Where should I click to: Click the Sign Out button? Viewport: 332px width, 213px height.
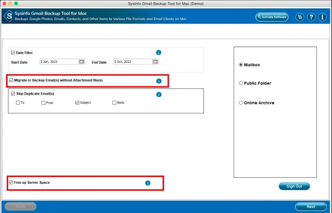point(294,186)
